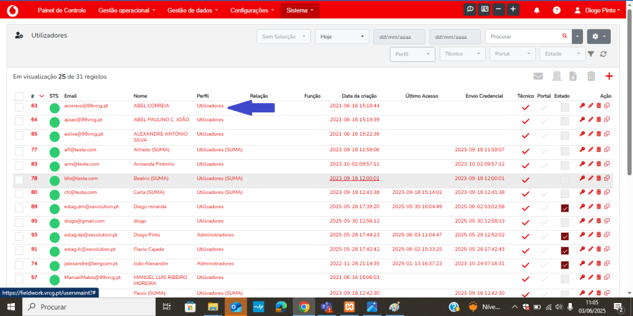Open the help question mark icon

pyautogui.click(x=557, y=10)
